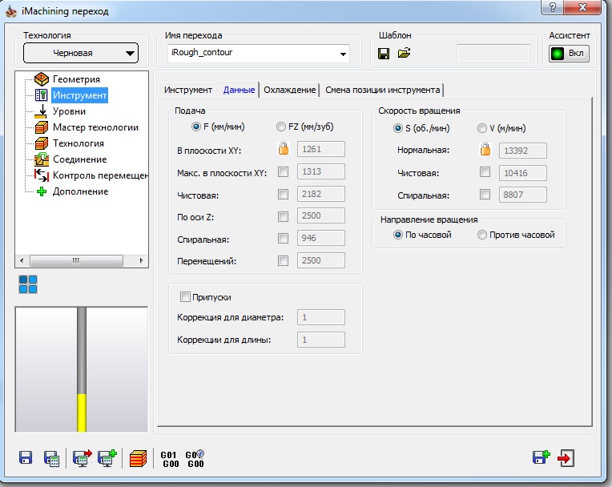Select Уровни in the tree
Viewport: 612px width, 487px height.
point(69,111)
